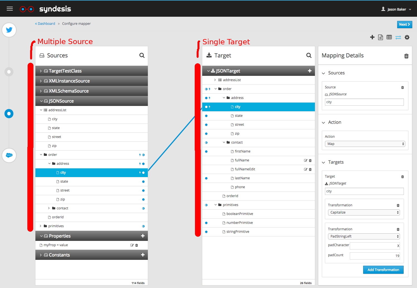Open search in the Target panel
The width and height of the screenshot is (417, 288).
[x=309, y=55]
